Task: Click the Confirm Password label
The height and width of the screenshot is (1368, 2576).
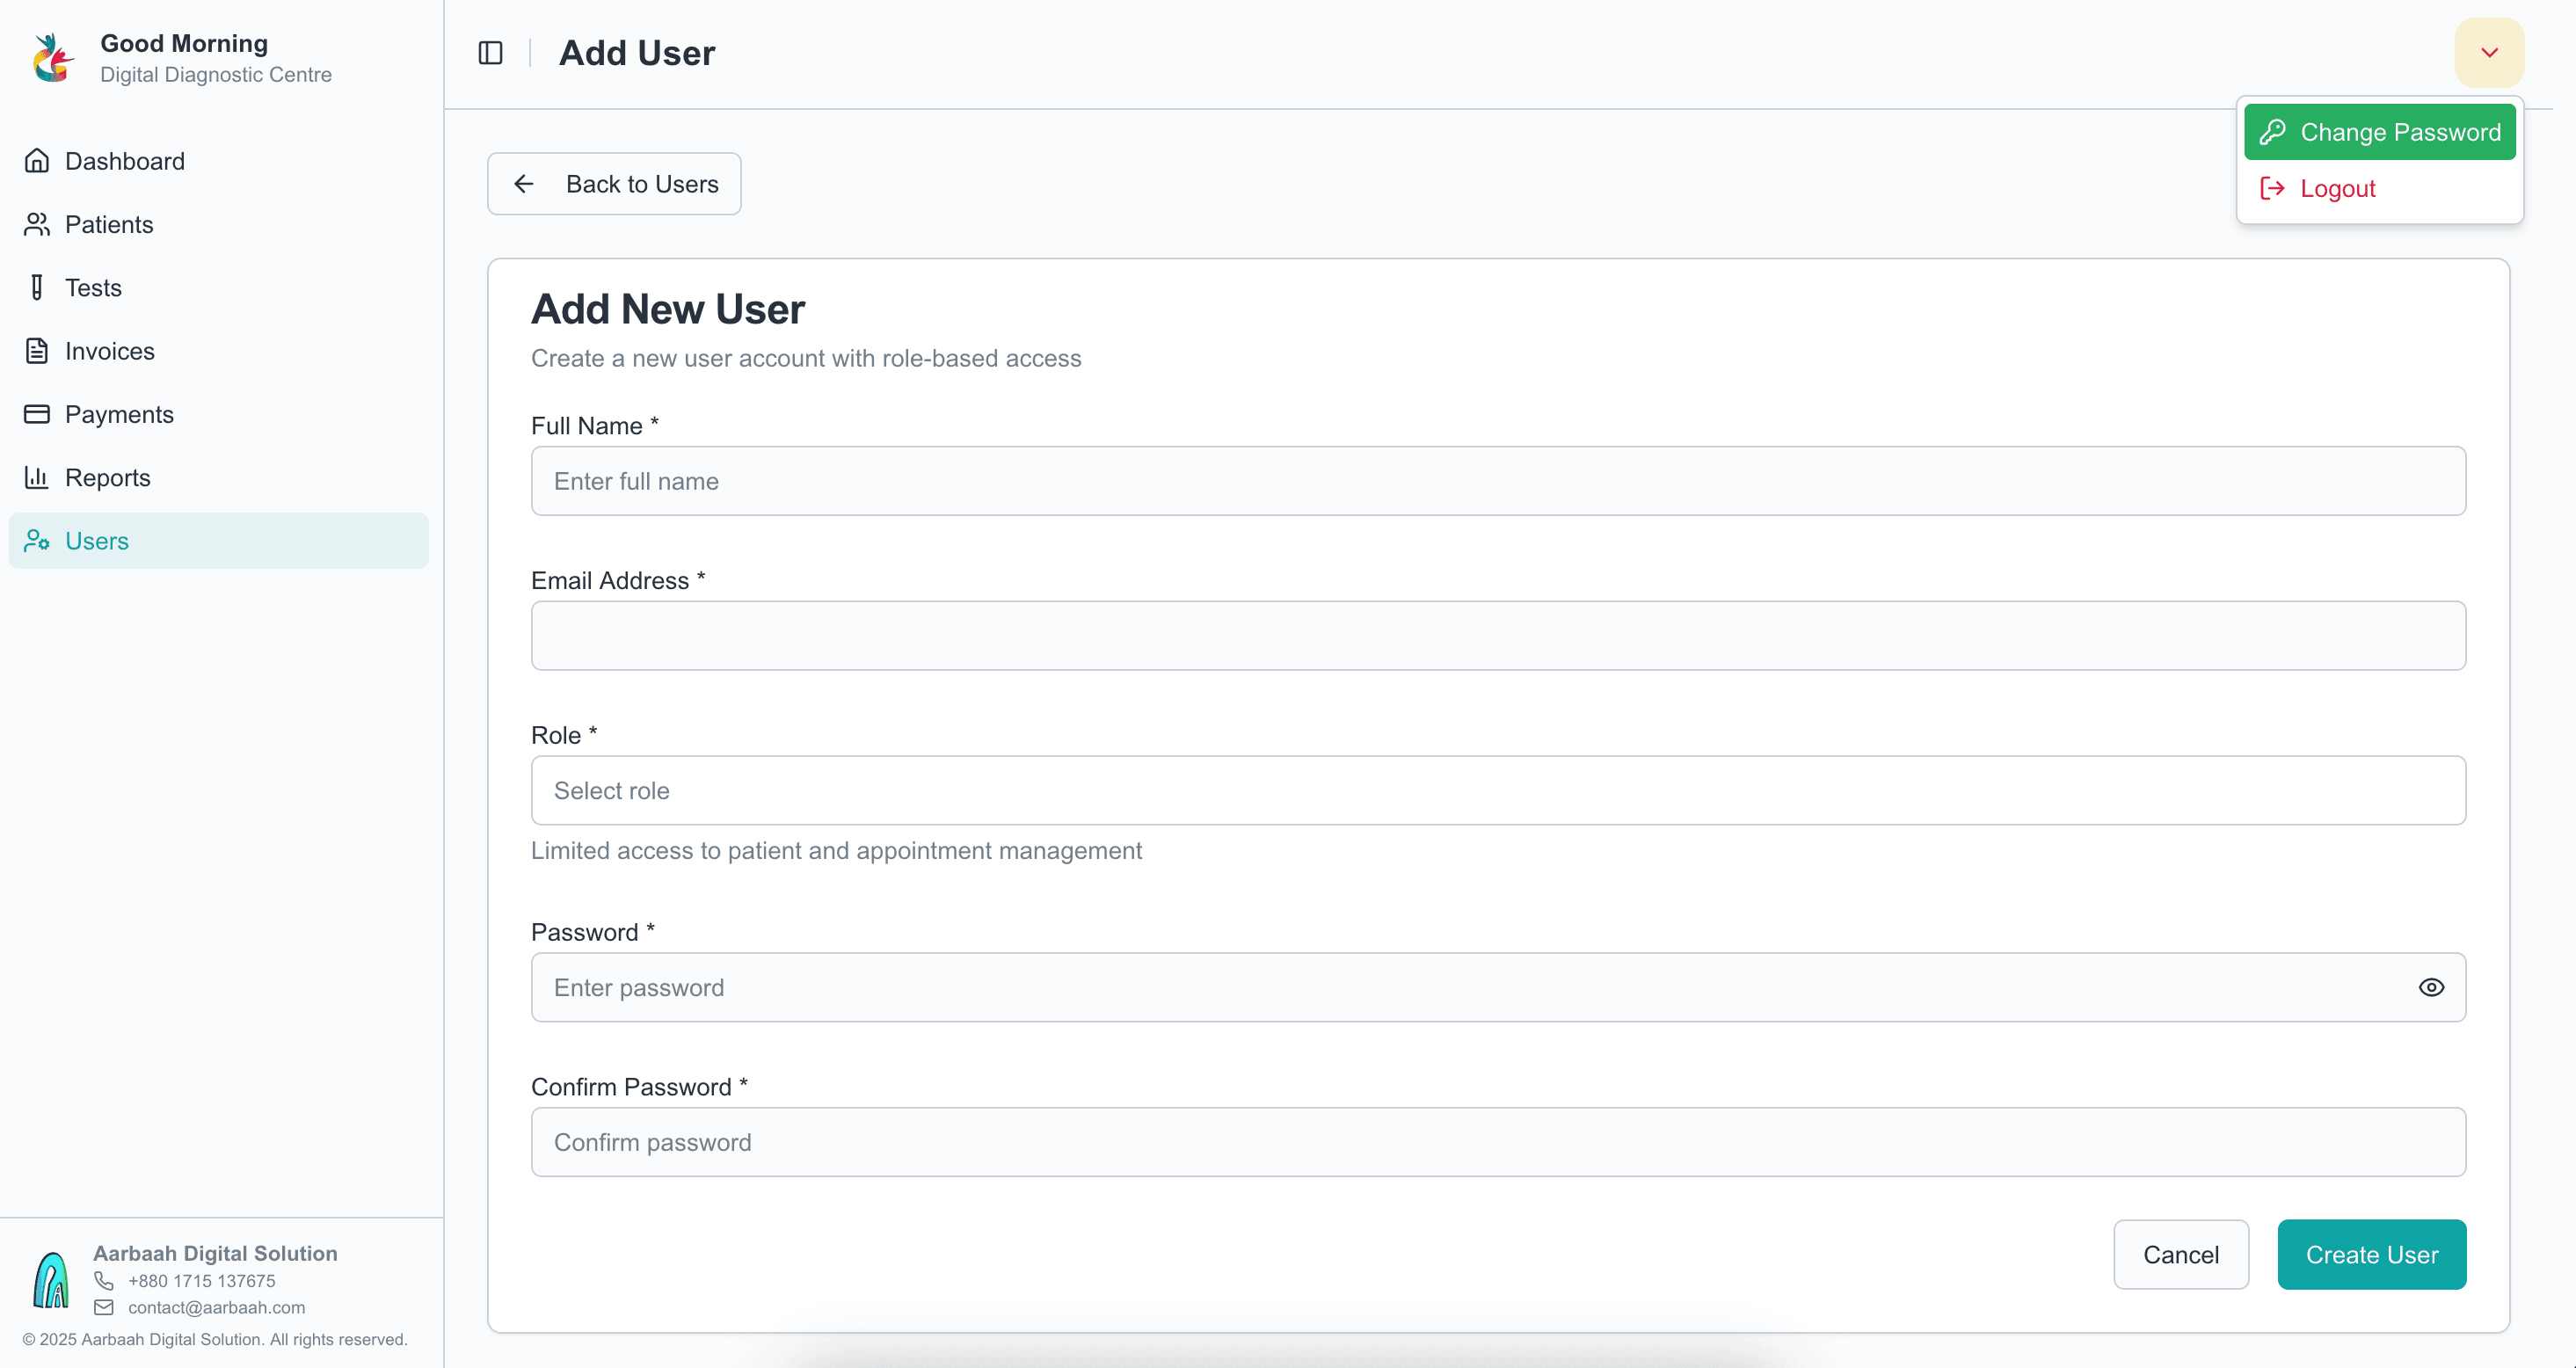Action: [x=639, y=1087]
